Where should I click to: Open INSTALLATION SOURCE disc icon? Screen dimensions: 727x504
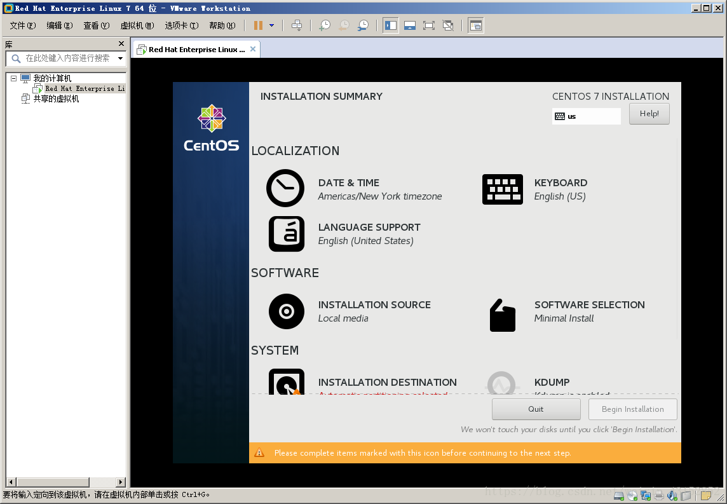tap(287, 311)
